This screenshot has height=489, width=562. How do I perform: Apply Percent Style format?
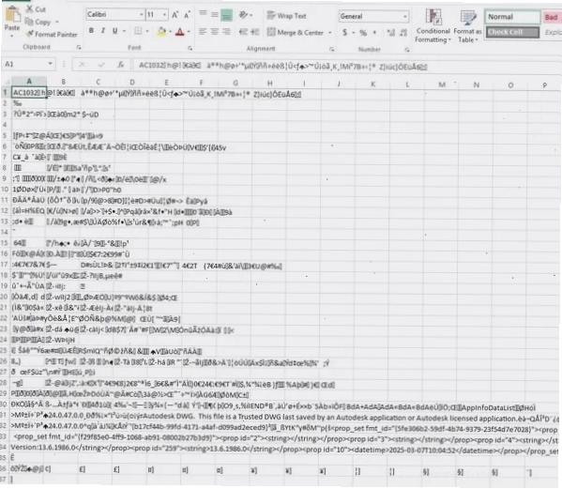click(x=363, y=33)
